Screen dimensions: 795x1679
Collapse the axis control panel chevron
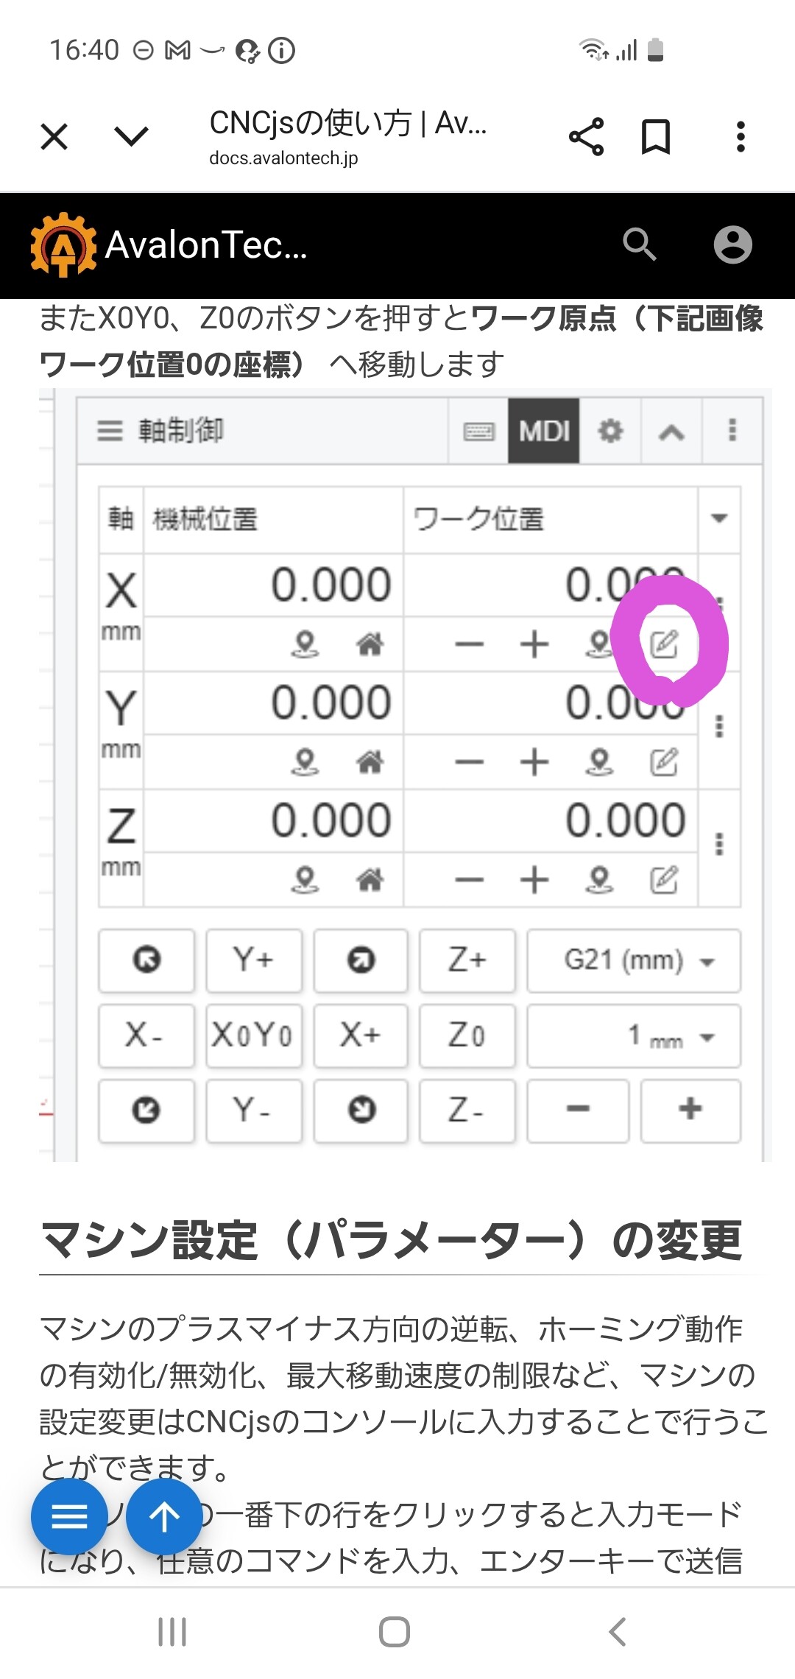coord(671,432)
